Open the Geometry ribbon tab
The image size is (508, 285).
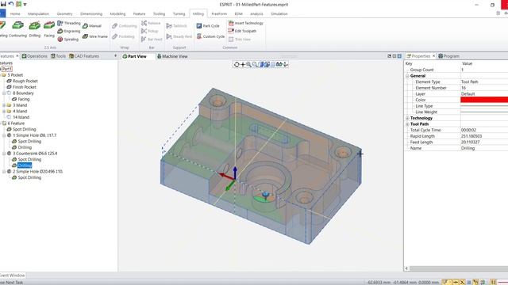click(64, 14)
